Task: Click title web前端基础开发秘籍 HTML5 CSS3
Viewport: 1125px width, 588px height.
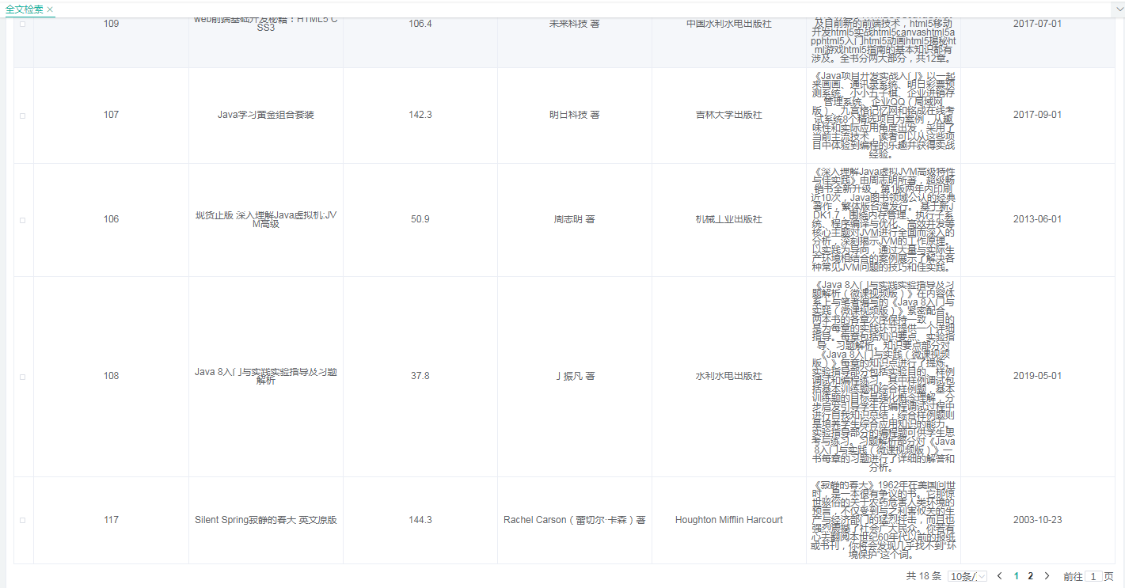Action: (266, 22)
